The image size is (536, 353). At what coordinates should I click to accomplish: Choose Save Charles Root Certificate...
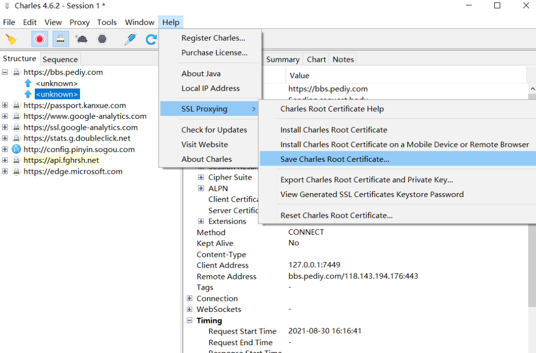[x=398, y=159]
